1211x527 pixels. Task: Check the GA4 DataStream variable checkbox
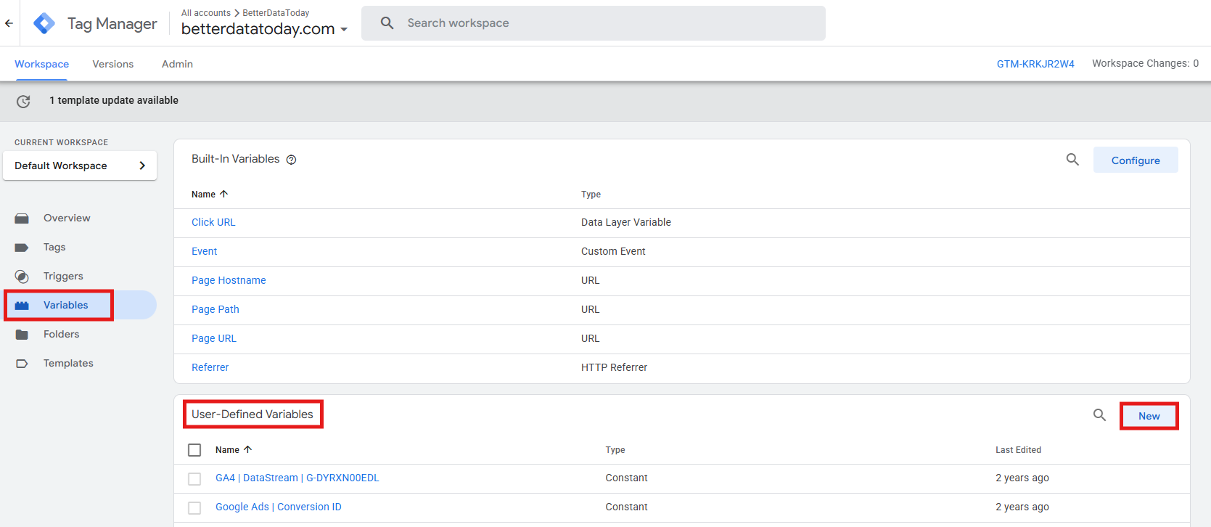coord(194,479)
